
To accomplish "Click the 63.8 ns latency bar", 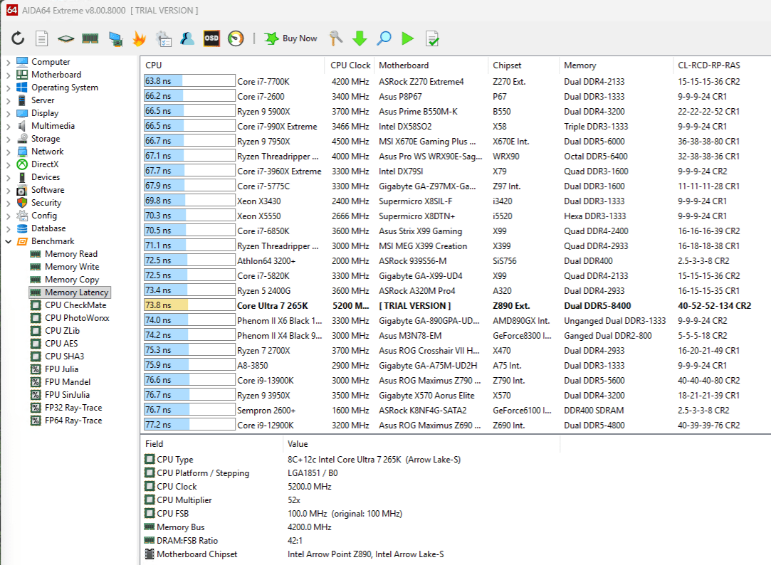I will click(x=189, y=81).
